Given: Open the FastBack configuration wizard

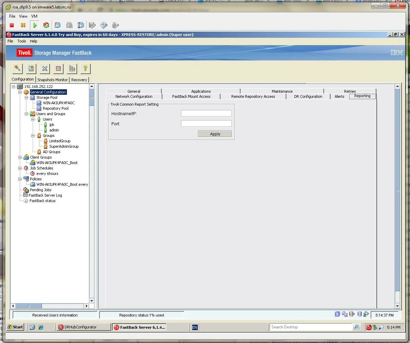Looking at the screenshot, I should pyautogui.click(x=17, y=69).
